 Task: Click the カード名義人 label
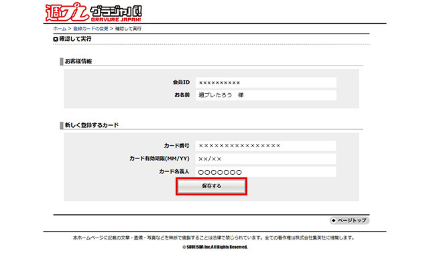pos(174,172)
